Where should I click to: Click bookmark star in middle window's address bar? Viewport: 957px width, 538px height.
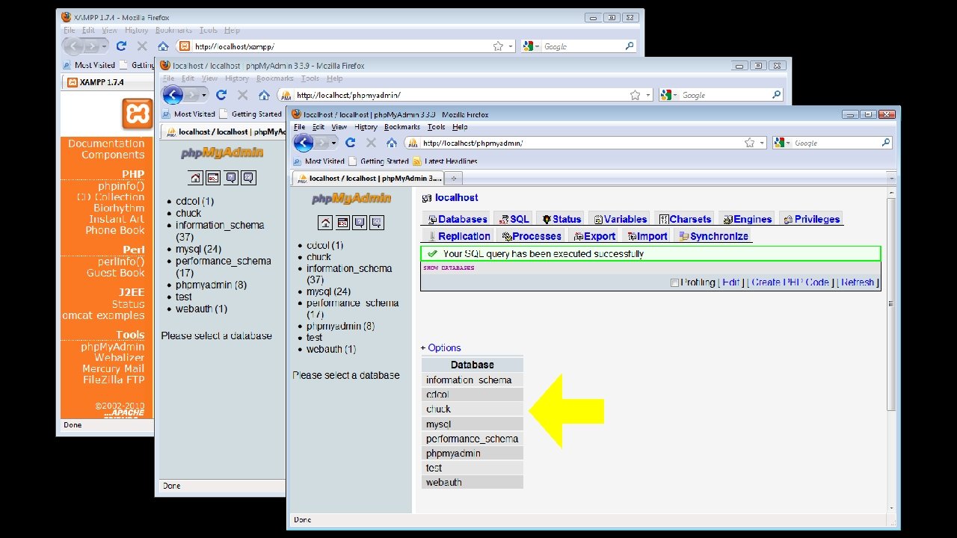[635, 95]
